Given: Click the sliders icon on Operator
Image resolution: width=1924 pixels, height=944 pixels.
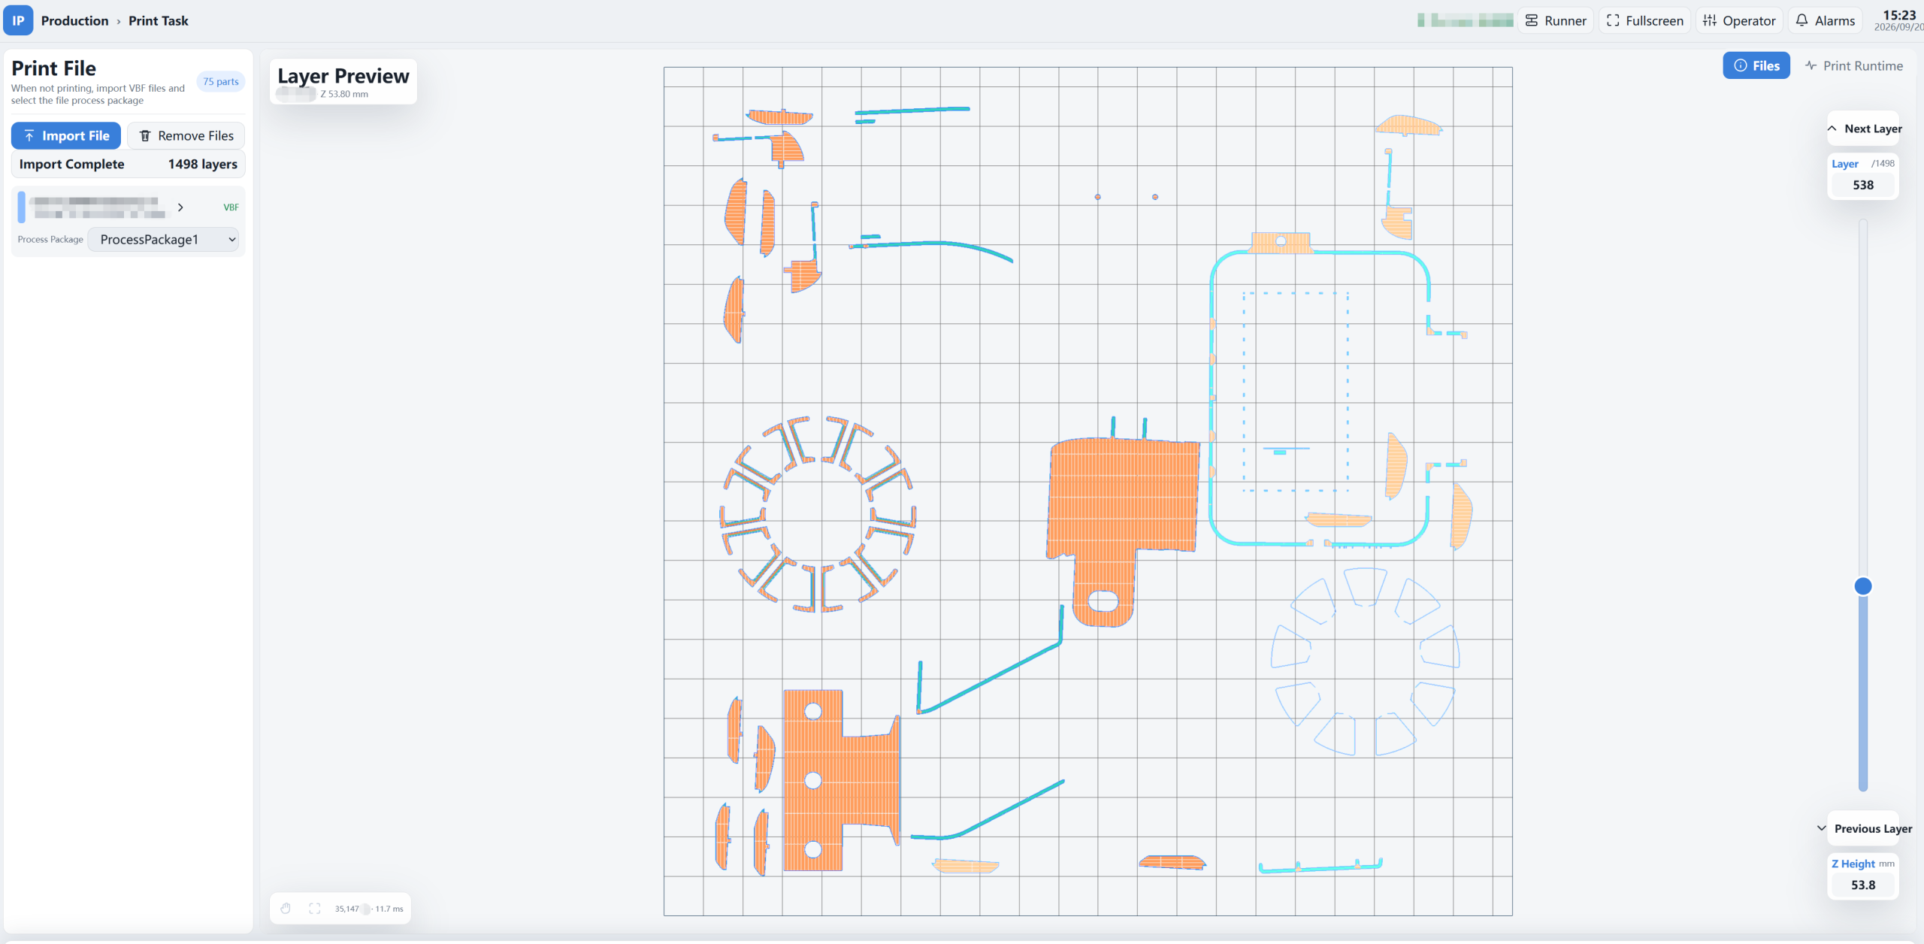Looking at the screenshot, I should point(1710,20).
